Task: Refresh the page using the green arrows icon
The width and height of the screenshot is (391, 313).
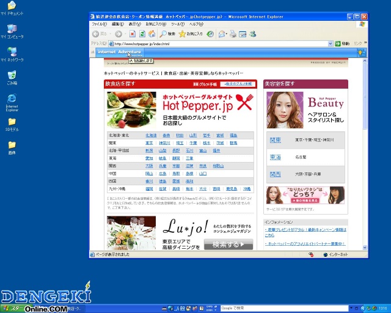Action: (142, 34)
